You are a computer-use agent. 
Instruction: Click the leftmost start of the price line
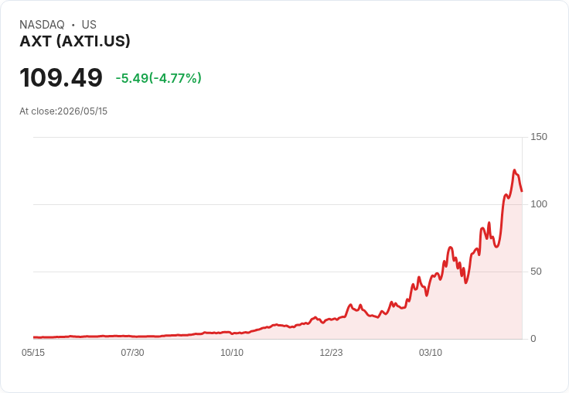tap(34, 337)
